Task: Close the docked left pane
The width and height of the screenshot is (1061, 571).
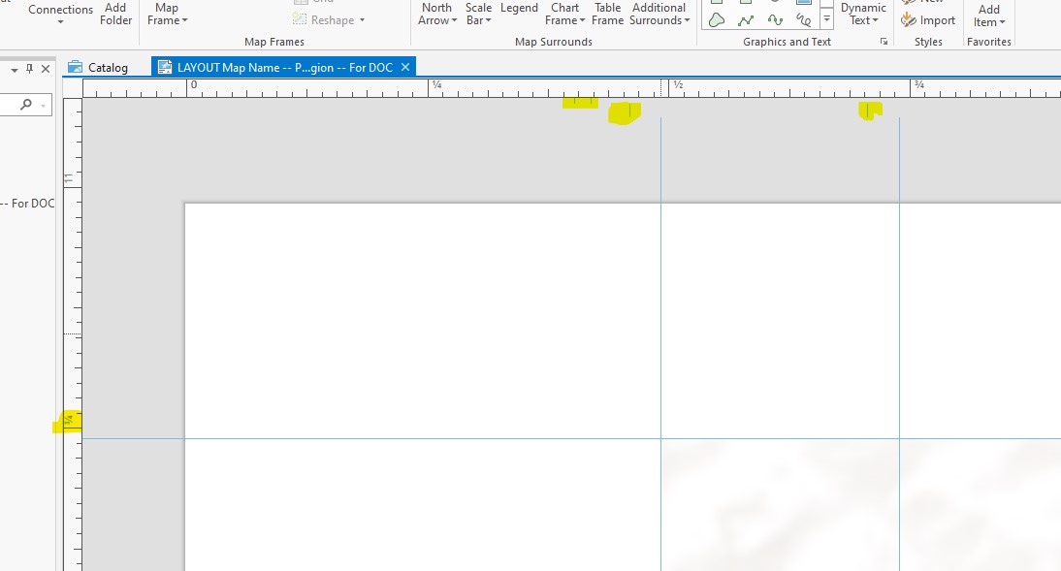Action: click(46, 68)
